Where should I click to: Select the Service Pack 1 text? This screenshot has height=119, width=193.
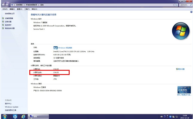[x=39, y=29]
